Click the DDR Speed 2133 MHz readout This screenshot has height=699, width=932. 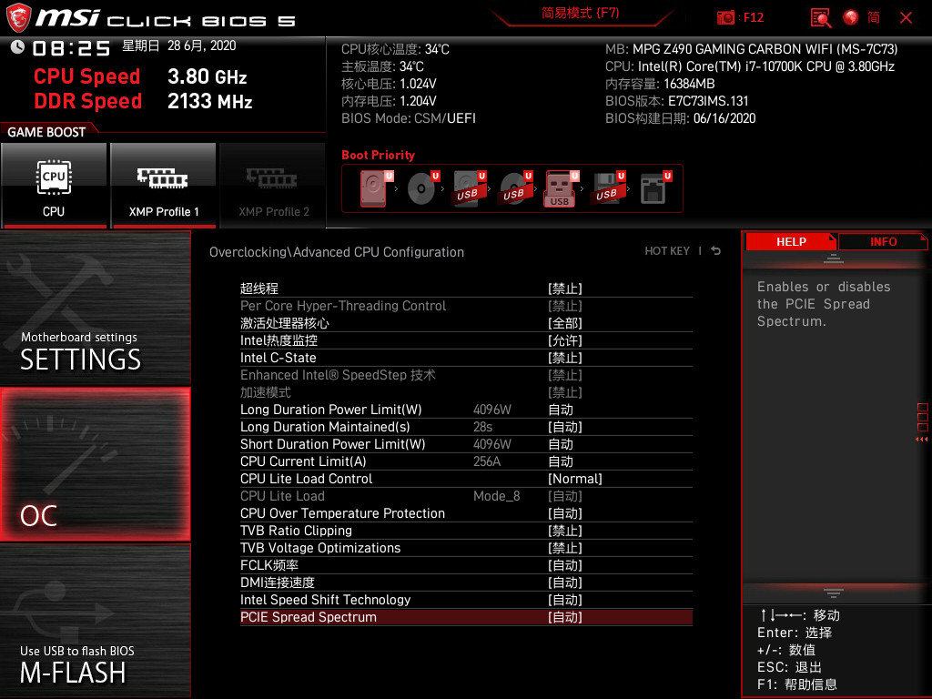[143, 101]
